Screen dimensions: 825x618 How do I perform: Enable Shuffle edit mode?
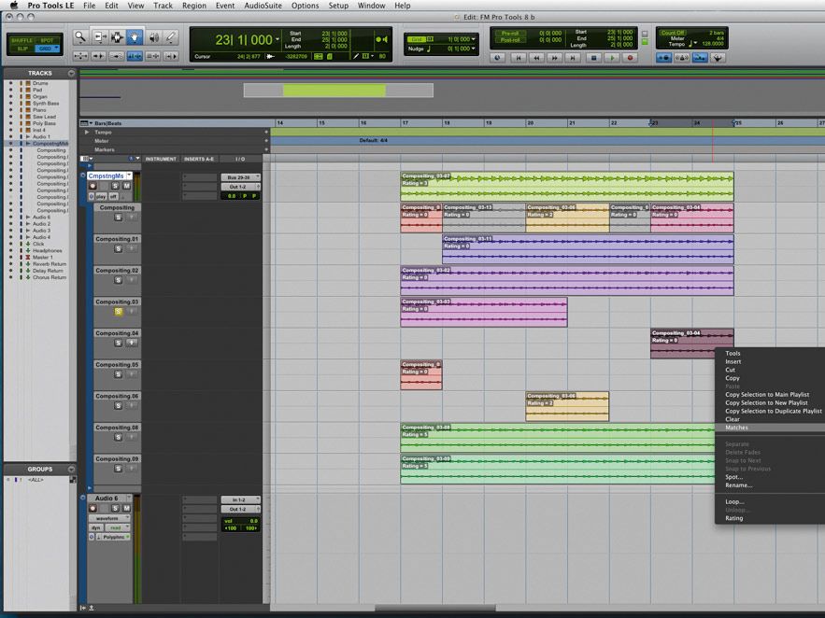[x=22, y=40]
